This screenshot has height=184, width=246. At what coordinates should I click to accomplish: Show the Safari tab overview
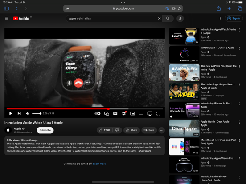coord(240,8)
